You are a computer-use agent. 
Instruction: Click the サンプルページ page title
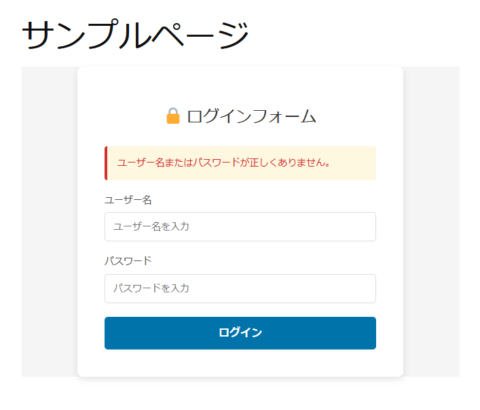(x=136, y=35)
